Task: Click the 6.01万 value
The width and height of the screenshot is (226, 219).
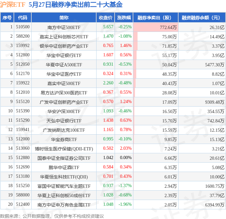Action: 170,177
